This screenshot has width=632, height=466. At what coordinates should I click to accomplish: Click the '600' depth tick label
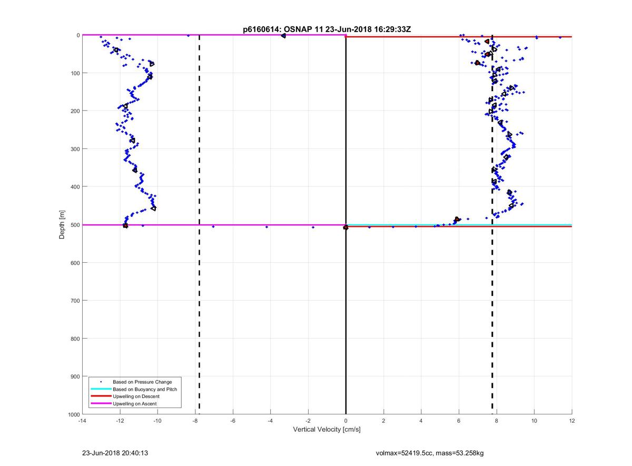[x=75, y=263]
